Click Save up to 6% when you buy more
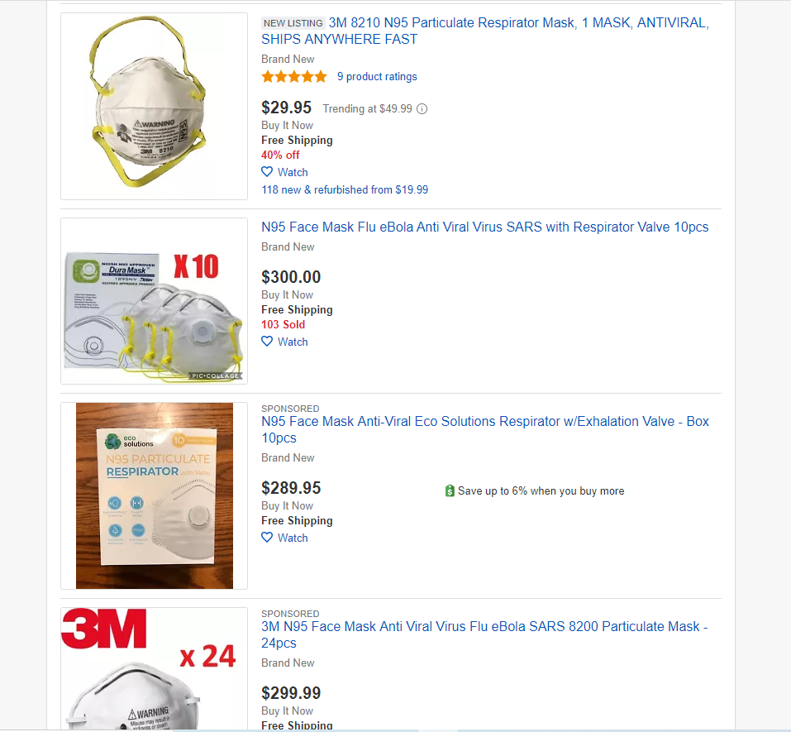Viewport: 791px width, 732px height. coord(541,490)
